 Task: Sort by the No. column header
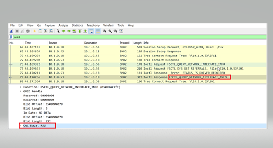pyautogui.click(x=11, y=43)
